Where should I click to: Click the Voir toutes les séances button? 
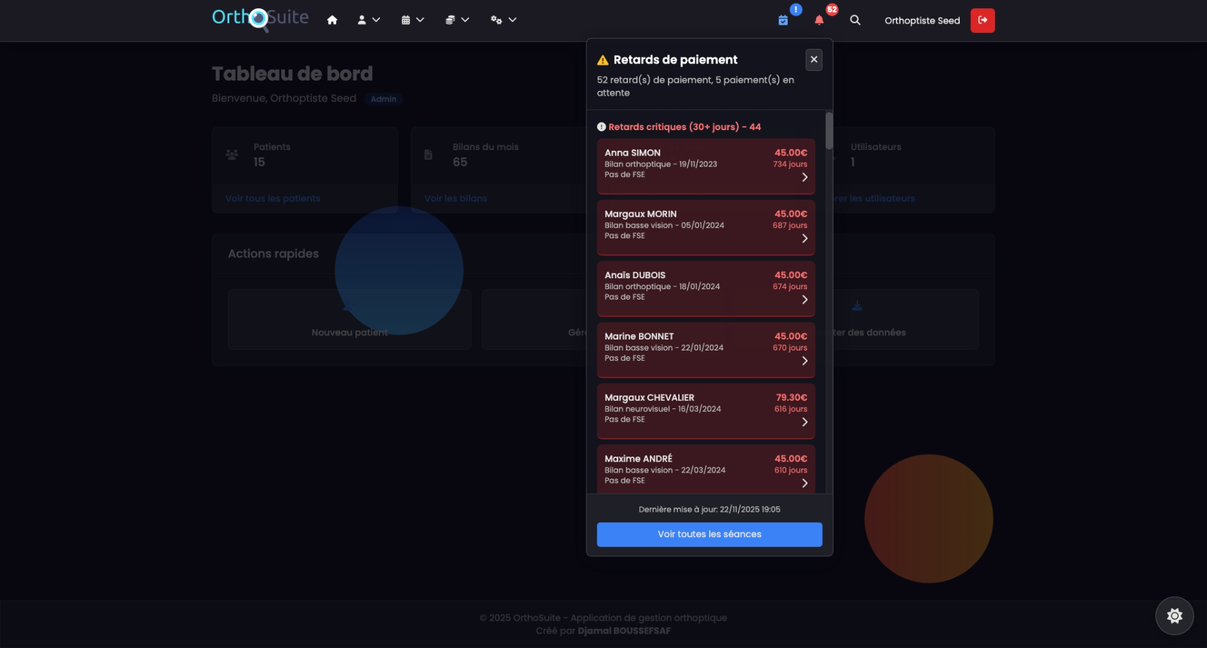click(x=709, y=534)
